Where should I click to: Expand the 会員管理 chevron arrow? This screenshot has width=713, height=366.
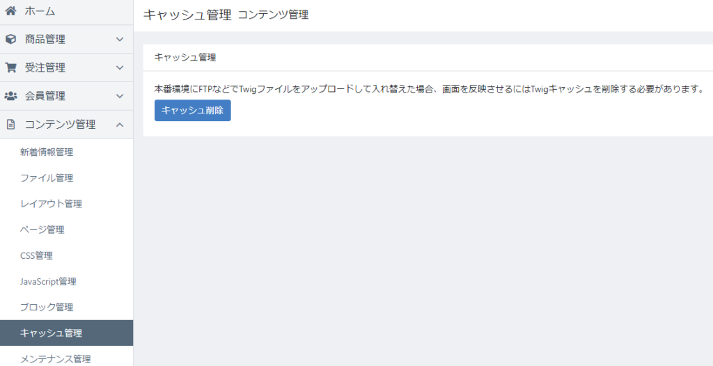click(120, 96)
